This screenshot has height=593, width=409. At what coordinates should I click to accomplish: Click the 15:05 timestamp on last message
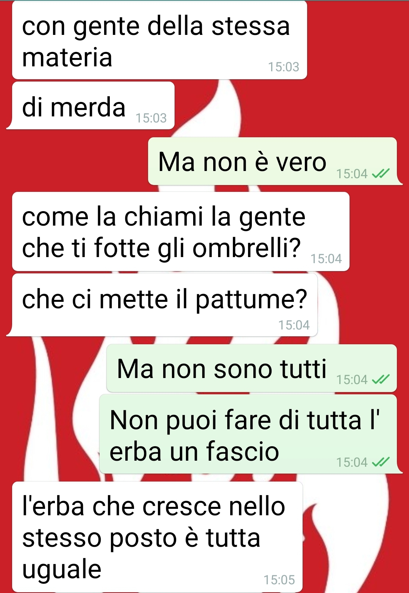(x=279, y=580)
